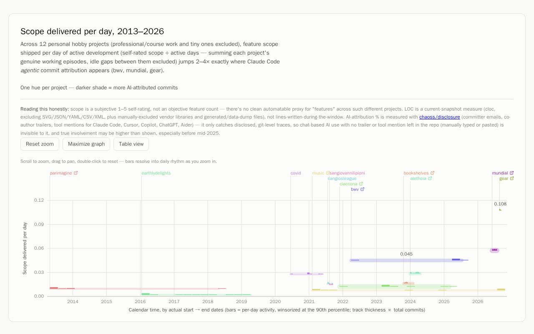Screen dimensions: 534x334
Task: Click the 'Scope delivered per day' y-axis title
Action: coord(25,248)
